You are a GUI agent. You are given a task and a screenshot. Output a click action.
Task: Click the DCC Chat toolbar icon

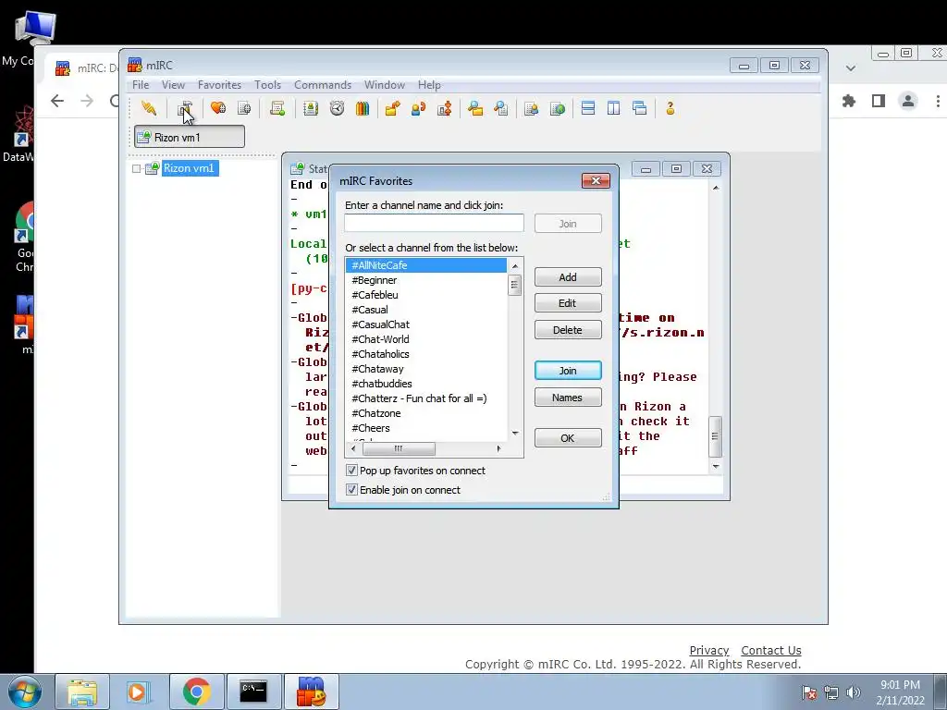(x=418, y=108)
